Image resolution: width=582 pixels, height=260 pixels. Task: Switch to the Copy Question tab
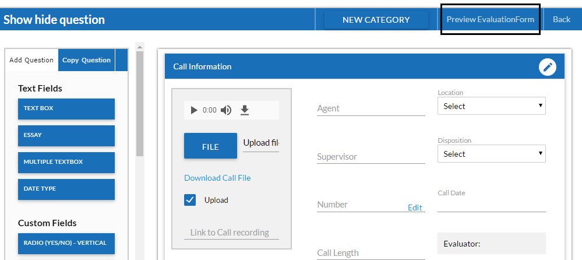pyautogui.click(x=86, y=60)
